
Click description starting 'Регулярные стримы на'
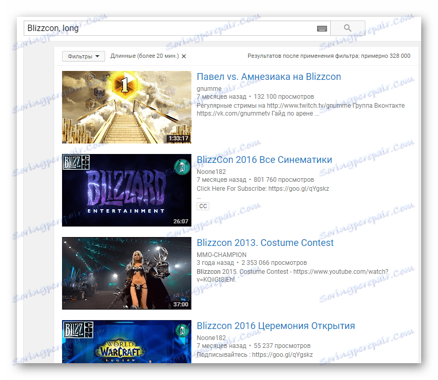[301, 109]
